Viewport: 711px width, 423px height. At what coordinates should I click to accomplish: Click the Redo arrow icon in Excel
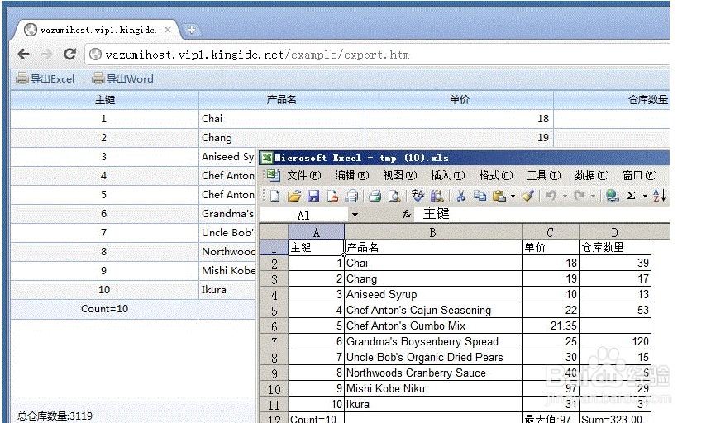click(579, 196)
